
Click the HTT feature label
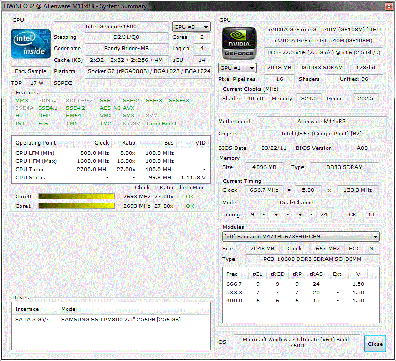pos(21,115)
